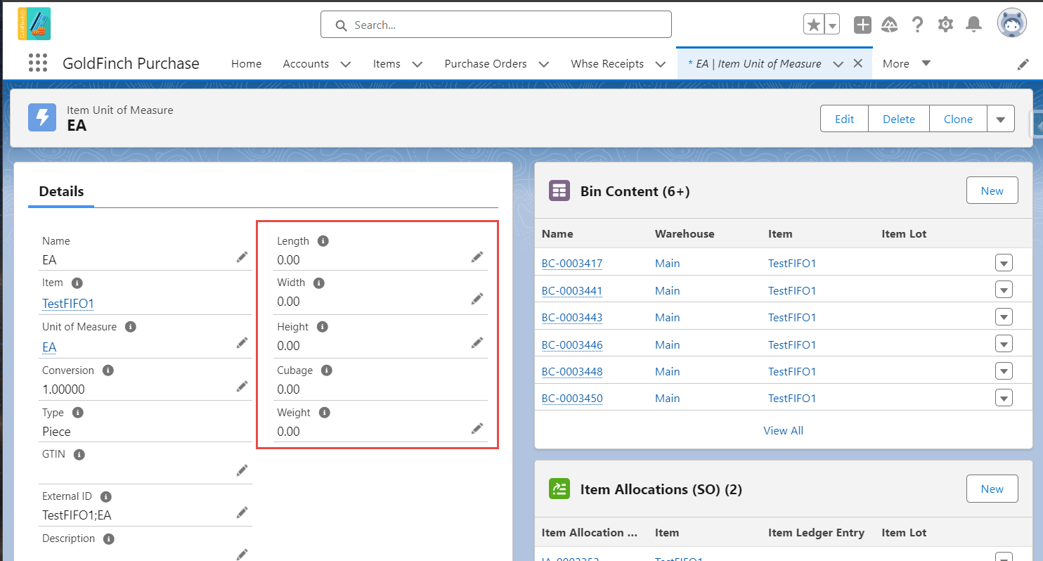This screenshot has height=561, width=1043.
Task: Edit the Name field pencil
Action: coord(242,257)
